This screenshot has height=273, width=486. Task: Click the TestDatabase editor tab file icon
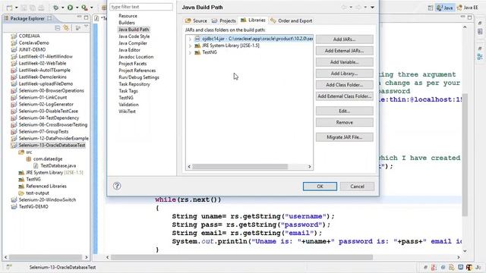tap(96, 18)
